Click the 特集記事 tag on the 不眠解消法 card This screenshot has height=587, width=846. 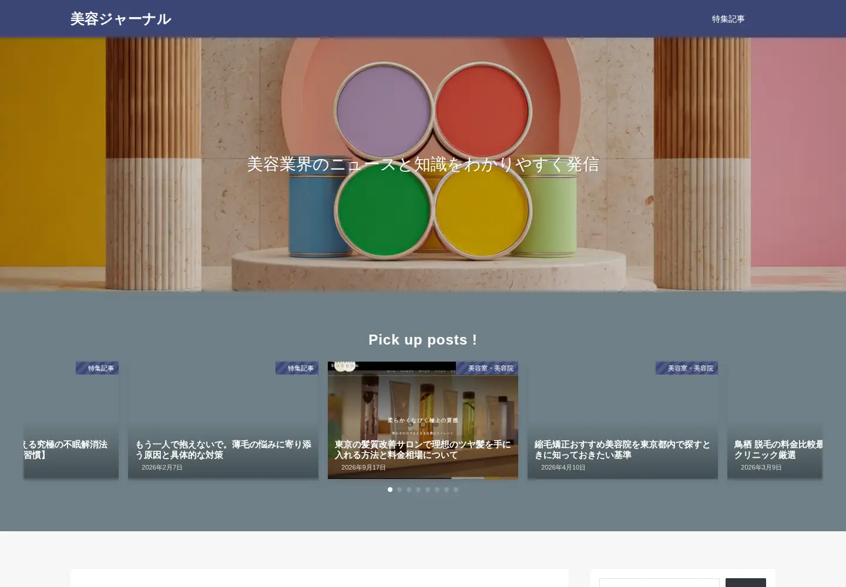coord(97,368)
